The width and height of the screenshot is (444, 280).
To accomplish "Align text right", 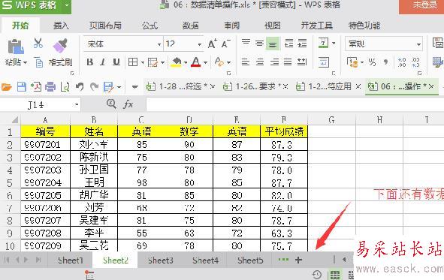I will (x=274, y=62).
